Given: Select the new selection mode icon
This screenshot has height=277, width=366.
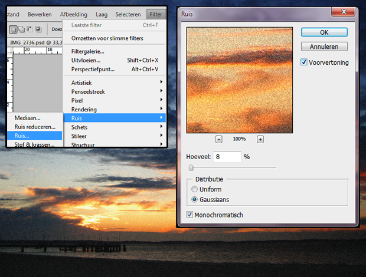Looking at the screenshot, I should click(12, 29).
